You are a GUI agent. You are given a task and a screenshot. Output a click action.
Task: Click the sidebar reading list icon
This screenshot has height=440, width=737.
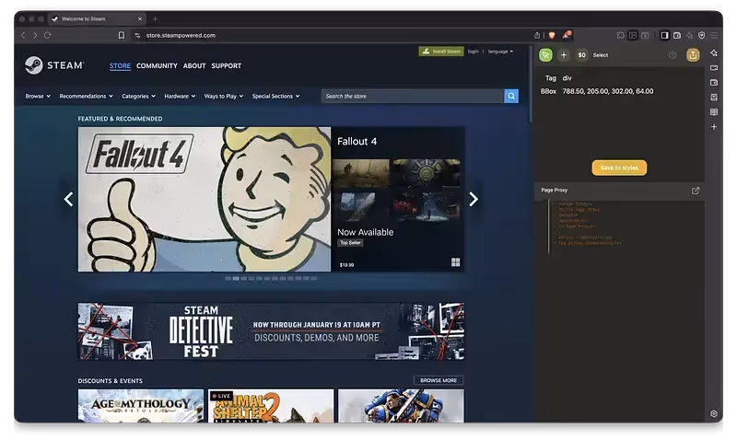[714, 111]
